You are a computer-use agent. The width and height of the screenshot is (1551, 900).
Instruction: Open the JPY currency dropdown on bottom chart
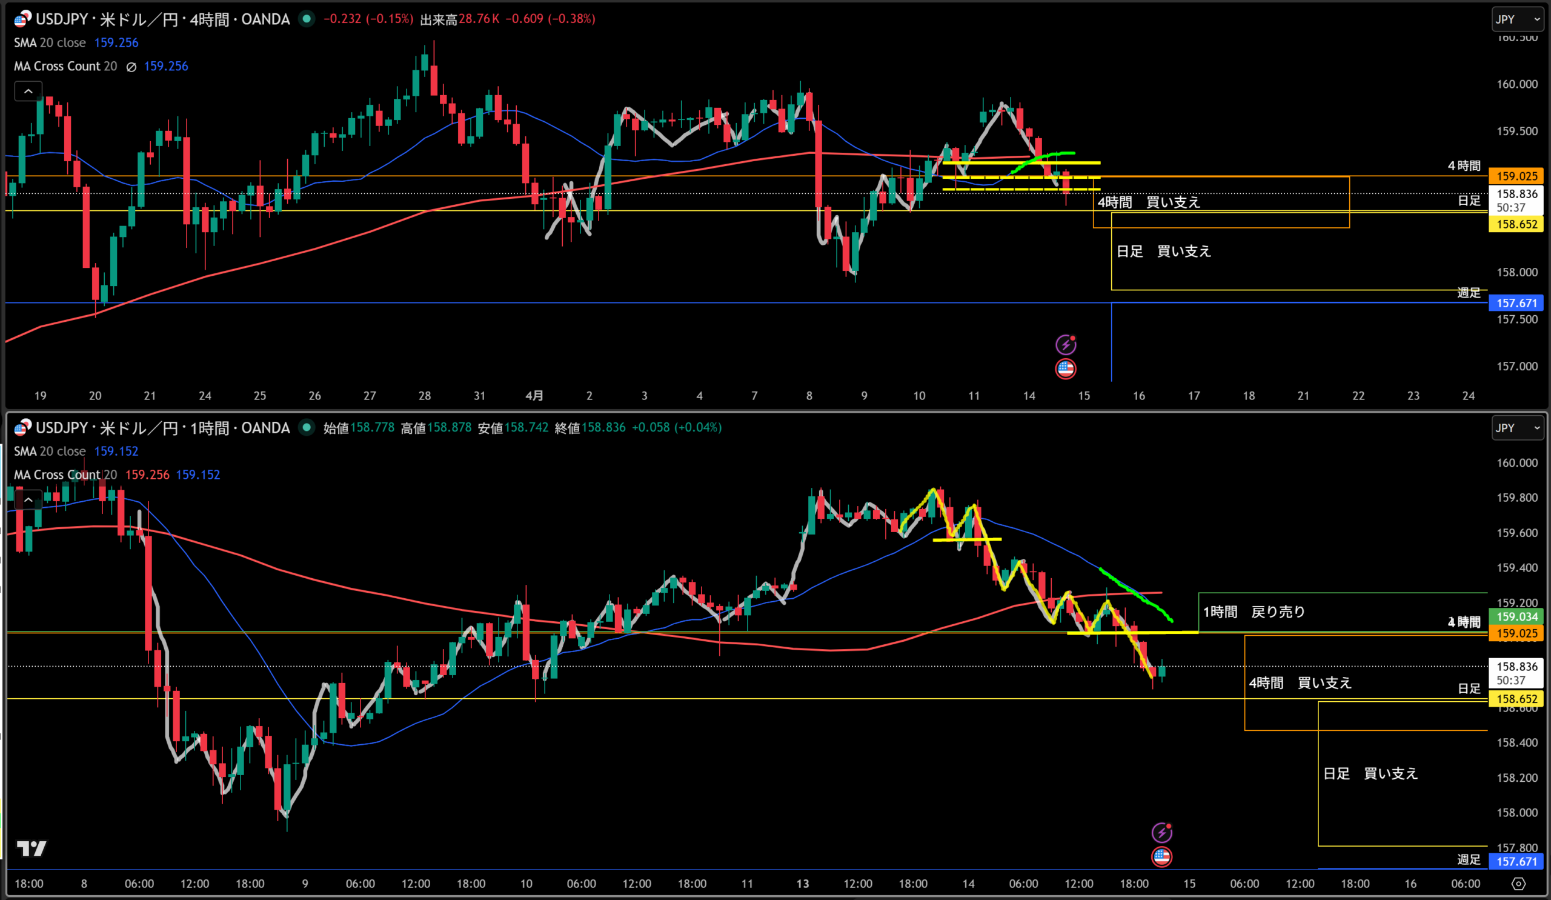[1517, 428]
